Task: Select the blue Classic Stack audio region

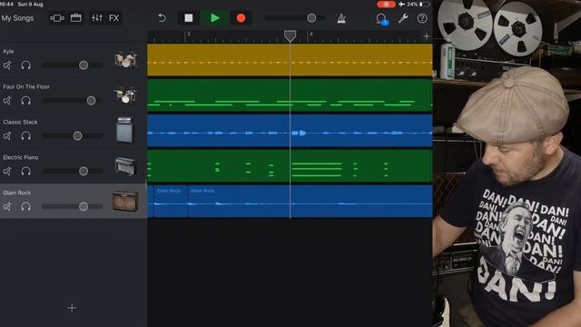Action: coord(290,131)
